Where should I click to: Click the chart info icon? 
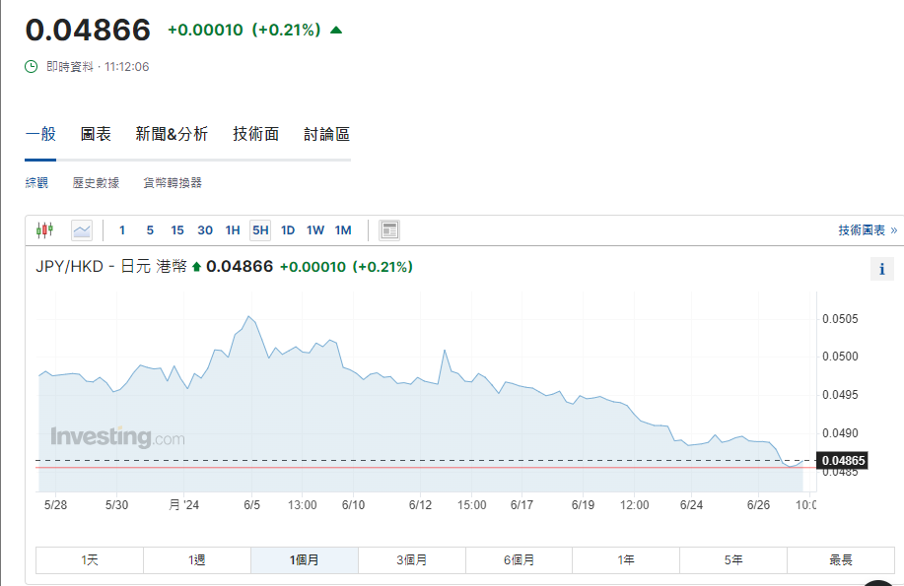point(881,269)
